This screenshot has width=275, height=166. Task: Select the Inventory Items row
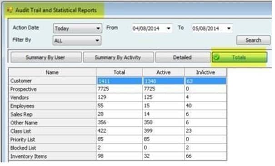coord(118,156)
